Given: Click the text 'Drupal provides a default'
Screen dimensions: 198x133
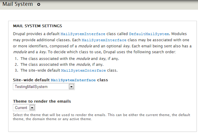Looking at the screenshot, I should [36, 34].
